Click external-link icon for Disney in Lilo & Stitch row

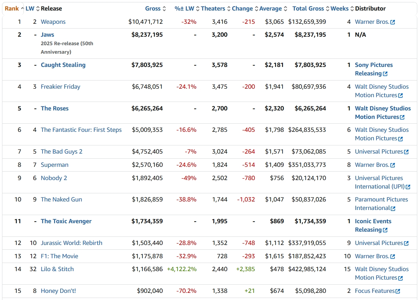click(401, 278)
